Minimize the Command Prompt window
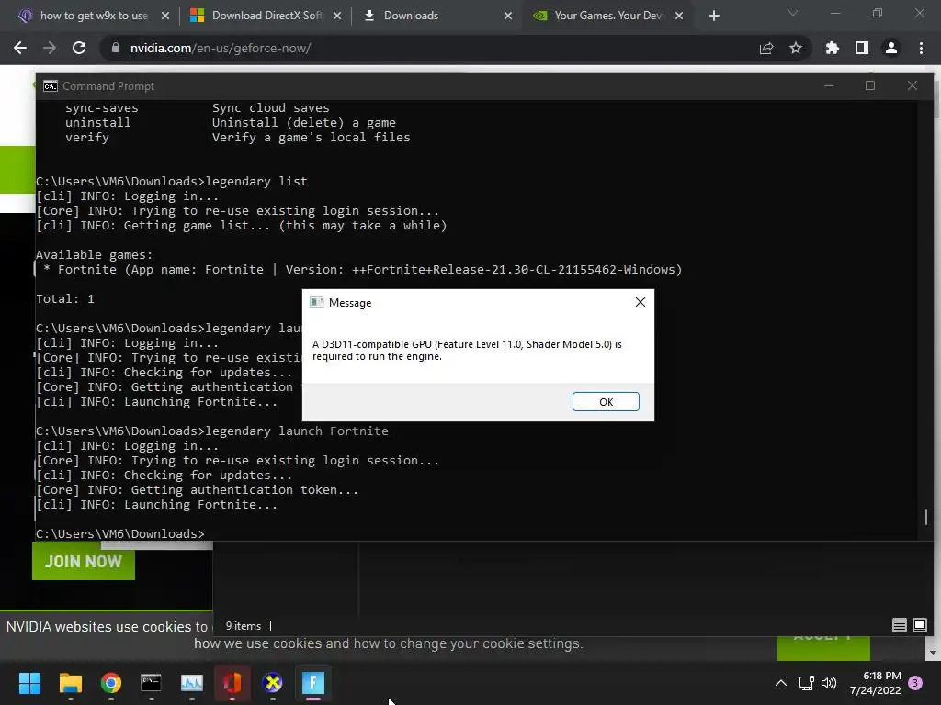Screen dimensions: 941x705 pyautogui.click(x=829, y=85)
